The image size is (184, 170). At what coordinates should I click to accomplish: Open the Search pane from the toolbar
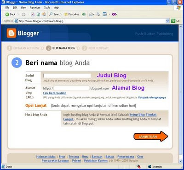[x=55, y=14]
